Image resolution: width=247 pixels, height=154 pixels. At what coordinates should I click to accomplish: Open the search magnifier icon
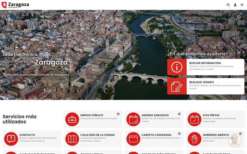tap(228, 5)
